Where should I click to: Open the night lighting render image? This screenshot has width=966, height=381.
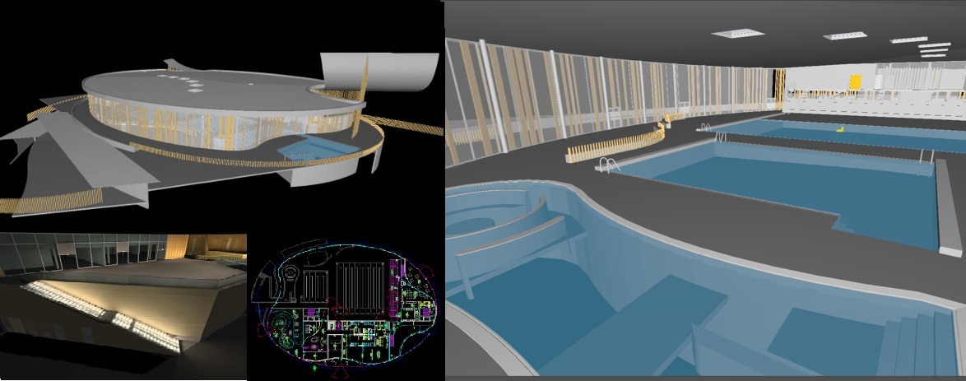coord(123,306)
